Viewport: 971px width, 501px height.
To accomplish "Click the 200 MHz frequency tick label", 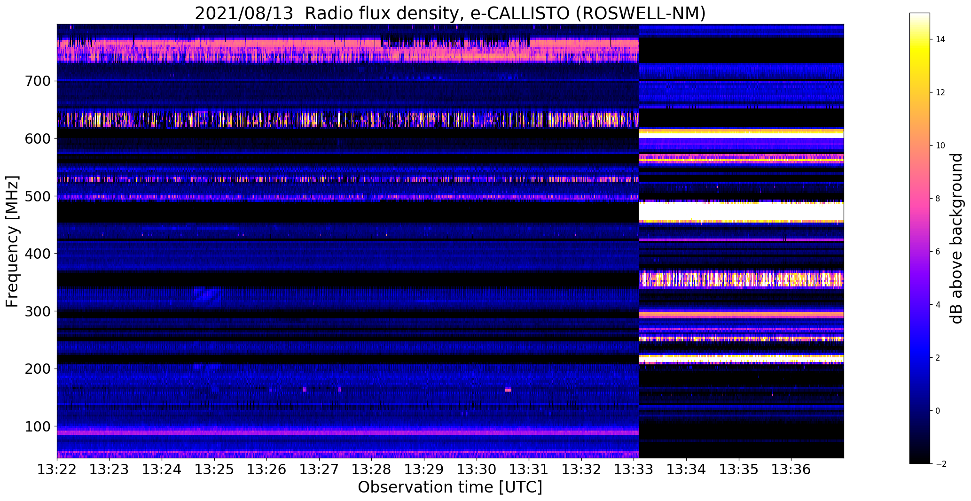I will (37, 369).
